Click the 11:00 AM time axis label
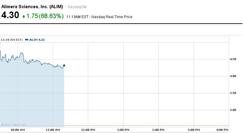 (x=53, y=130)
